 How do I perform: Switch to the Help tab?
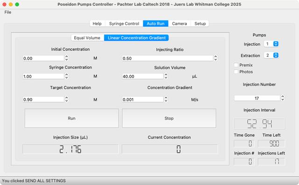[x=97, y=24]
